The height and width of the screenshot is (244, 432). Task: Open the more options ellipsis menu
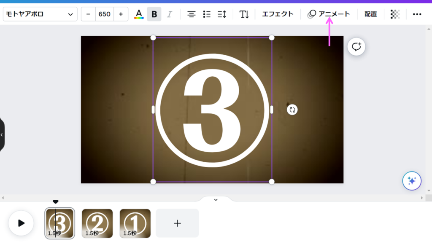tap(417, 14)
